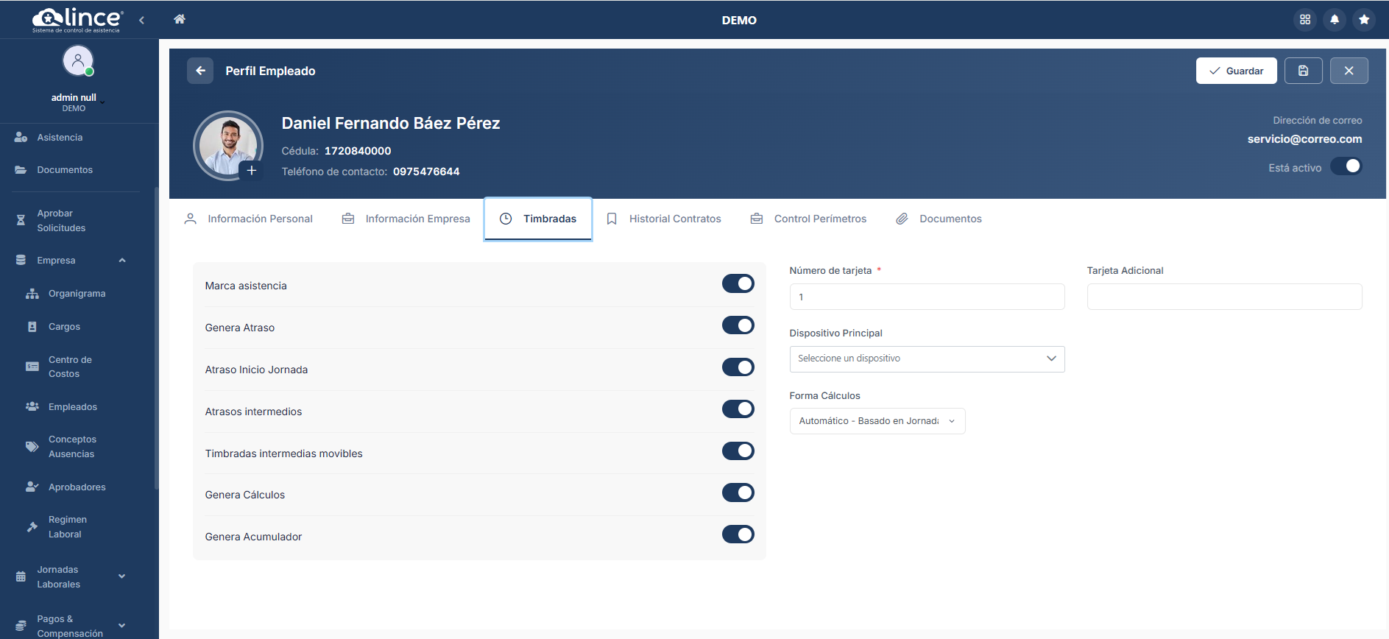Open the Dispositivo Principal dropdown
1389x639 pixels.
pyautogui.click(x=926, y=359)
